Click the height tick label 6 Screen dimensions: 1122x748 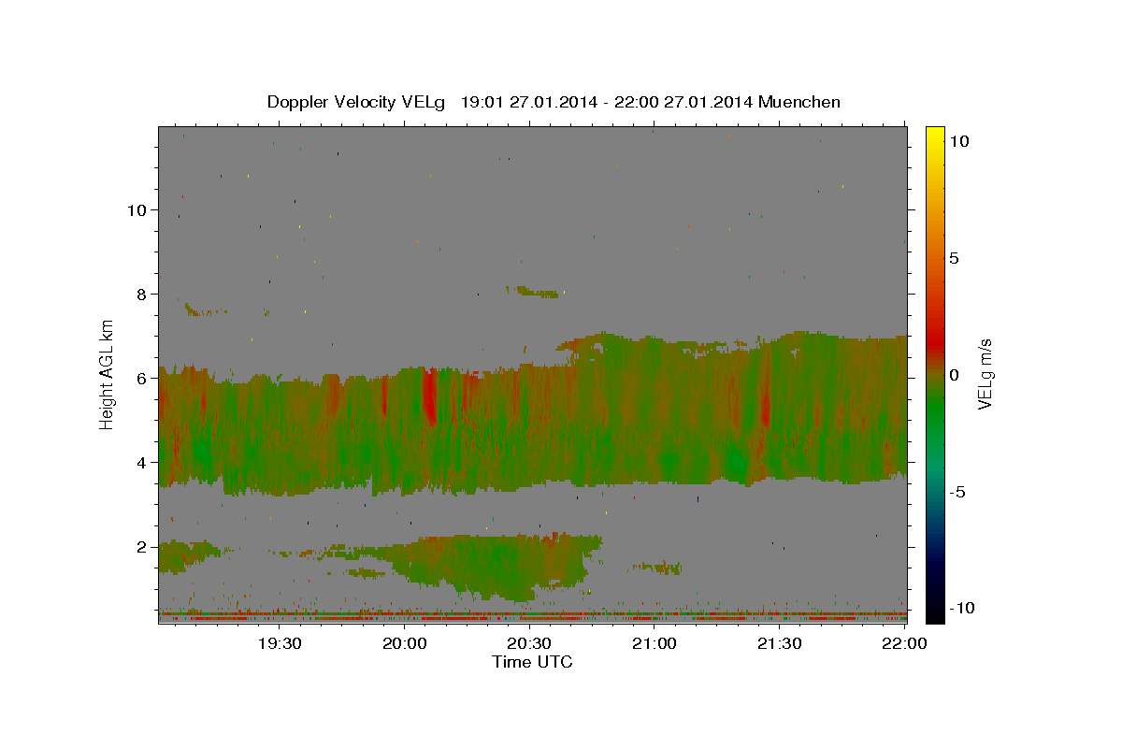[141, 378]
